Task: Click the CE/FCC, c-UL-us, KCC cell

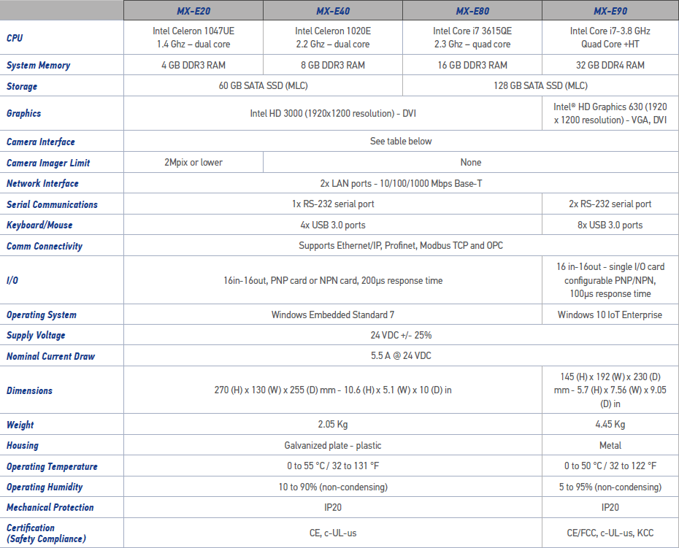Action: coord(610,533)
